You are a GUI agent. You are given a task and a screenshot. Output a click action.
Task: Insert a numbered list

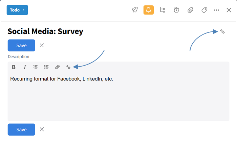click(46, 67)
